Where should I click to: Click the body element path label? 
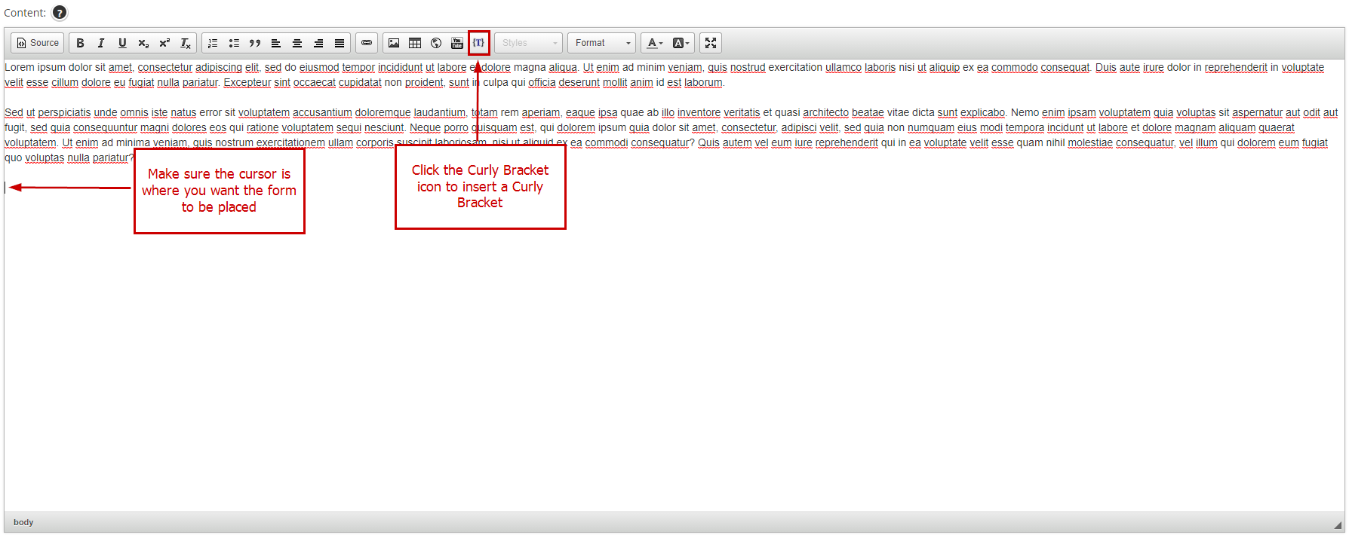[x=23, y=522]
